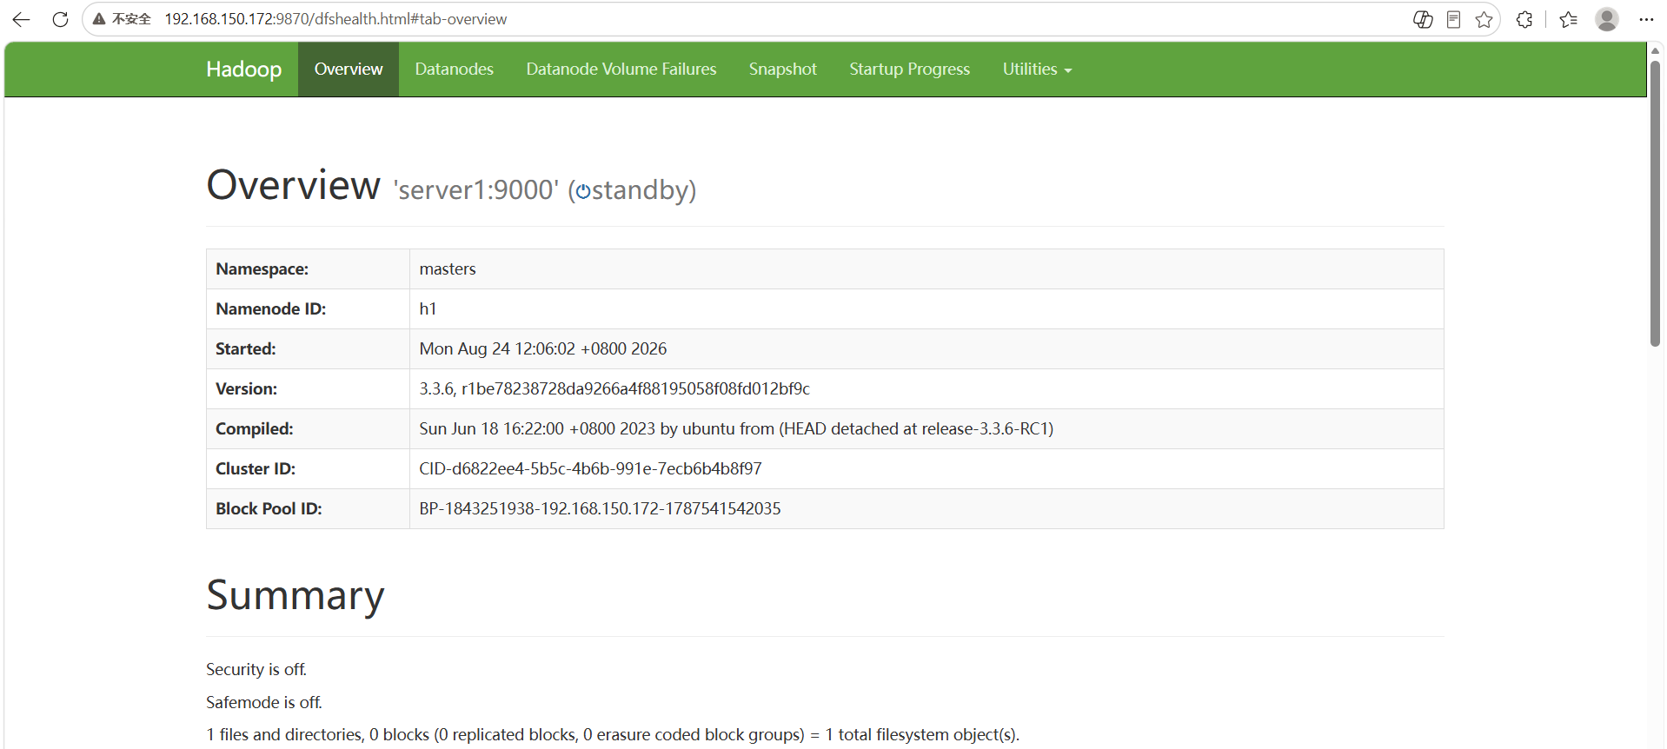The height and width of the screenshot is (749, 1667).
Task: Click the 'Summary' section heading
Action: (x=296, y=596)
